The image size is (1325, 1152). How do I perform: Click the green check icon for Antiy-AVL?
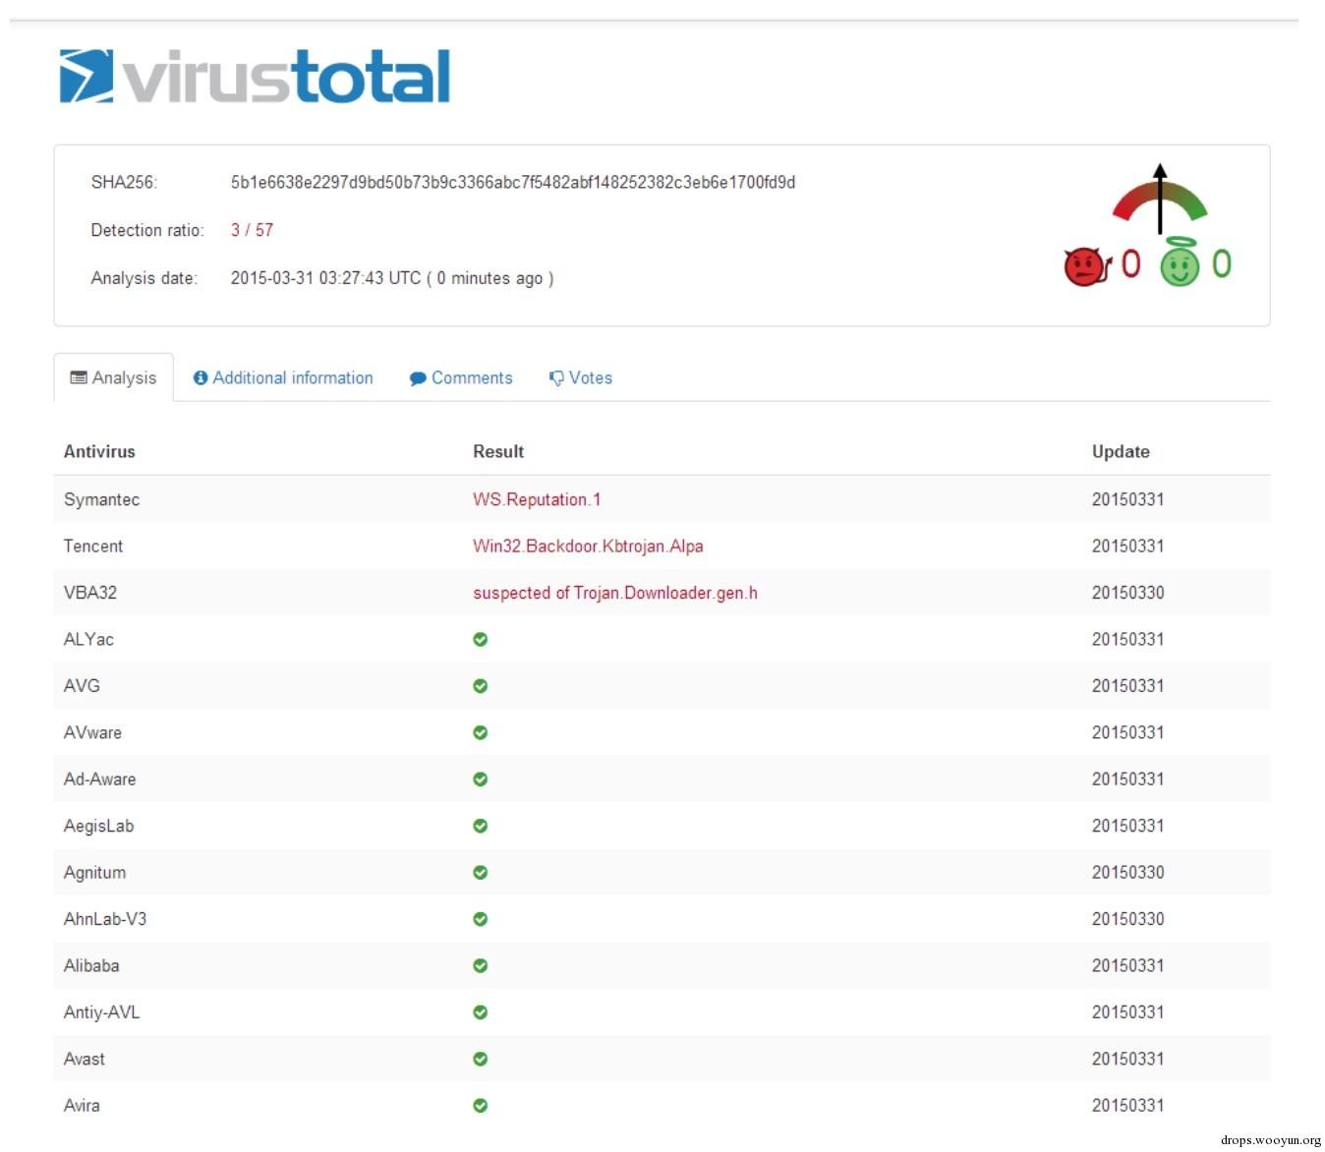(481, 1012)
